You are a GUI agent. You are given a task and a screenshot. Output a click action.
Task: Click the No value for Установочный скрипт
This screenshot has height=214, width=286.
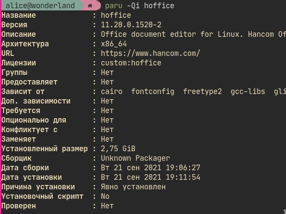pyautogui.click(x=105, y=196)
